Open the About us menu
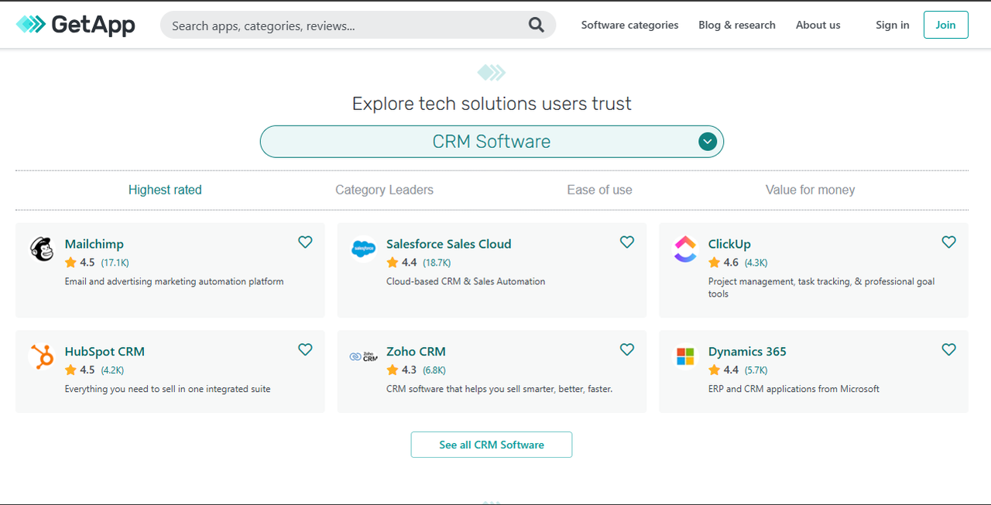This screenshot has height=505, width=991. pos(818,25)
